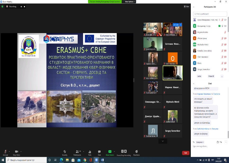Open the Reactions smiley icon
The width and height of the screenshot is (229, 163).
pos(137,152)
